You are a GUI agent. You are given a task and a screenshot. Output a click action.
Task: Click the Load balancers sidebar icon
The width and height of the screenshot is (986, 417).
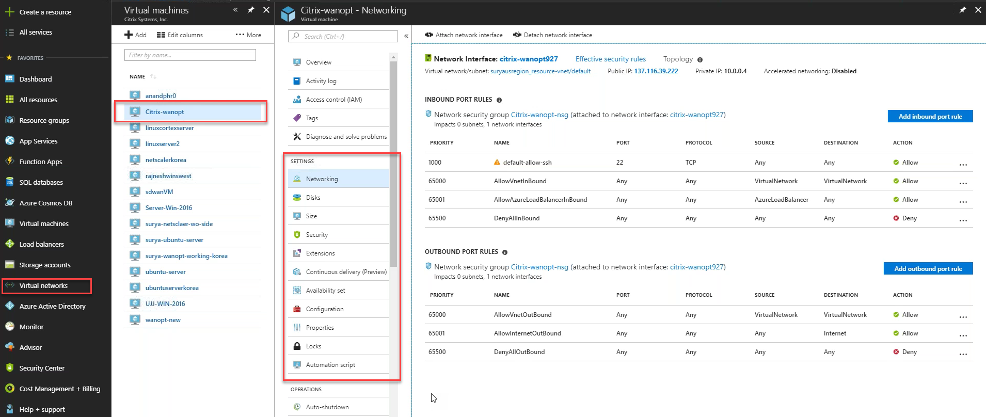tap(9, 244)
